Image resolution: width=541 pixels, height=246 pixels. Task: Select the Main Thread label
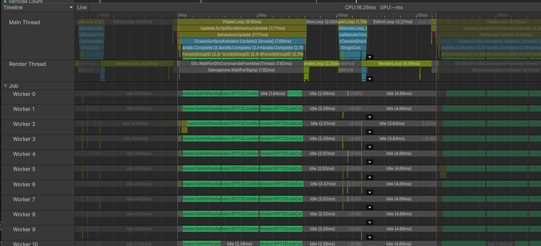24,22
